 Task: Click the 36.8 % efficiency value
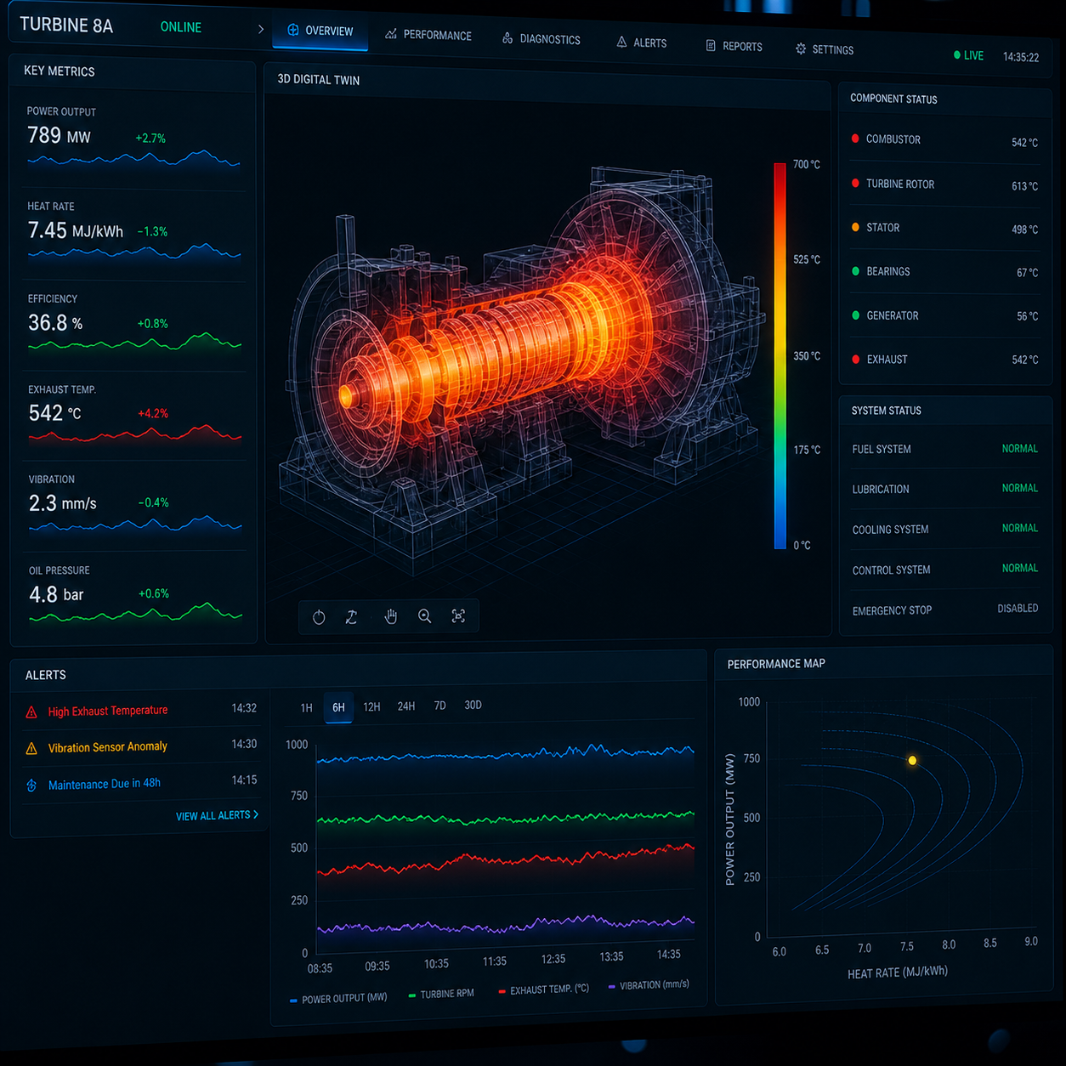click(55, 323)
